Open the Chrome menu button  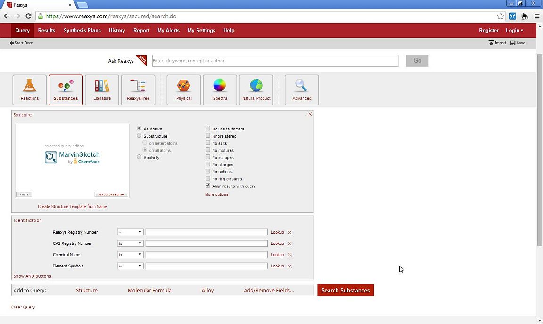pos(537,16)
